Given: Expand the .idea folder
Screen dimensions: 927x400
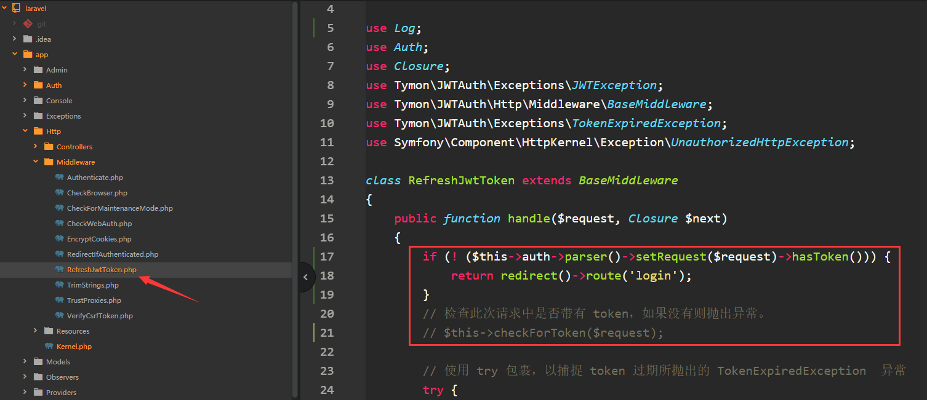Looking at the screenshot, I should tap(15, 39).
